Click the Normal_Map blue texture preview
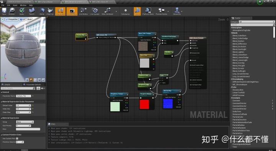 [x=168, y=104]
